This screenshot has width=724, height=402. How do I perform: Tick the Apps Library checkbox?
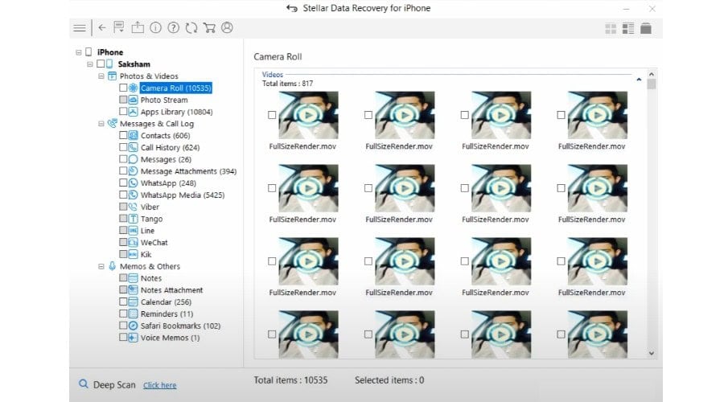click(x=123, y=111)
